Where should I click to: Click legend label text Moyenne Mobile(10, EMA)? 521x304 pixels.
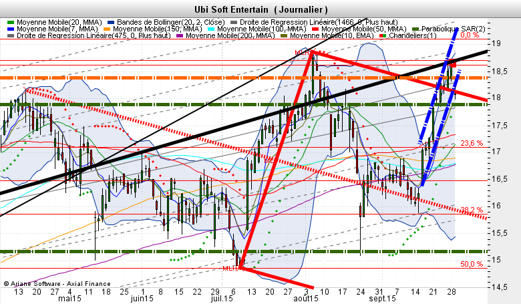(332, 35)
